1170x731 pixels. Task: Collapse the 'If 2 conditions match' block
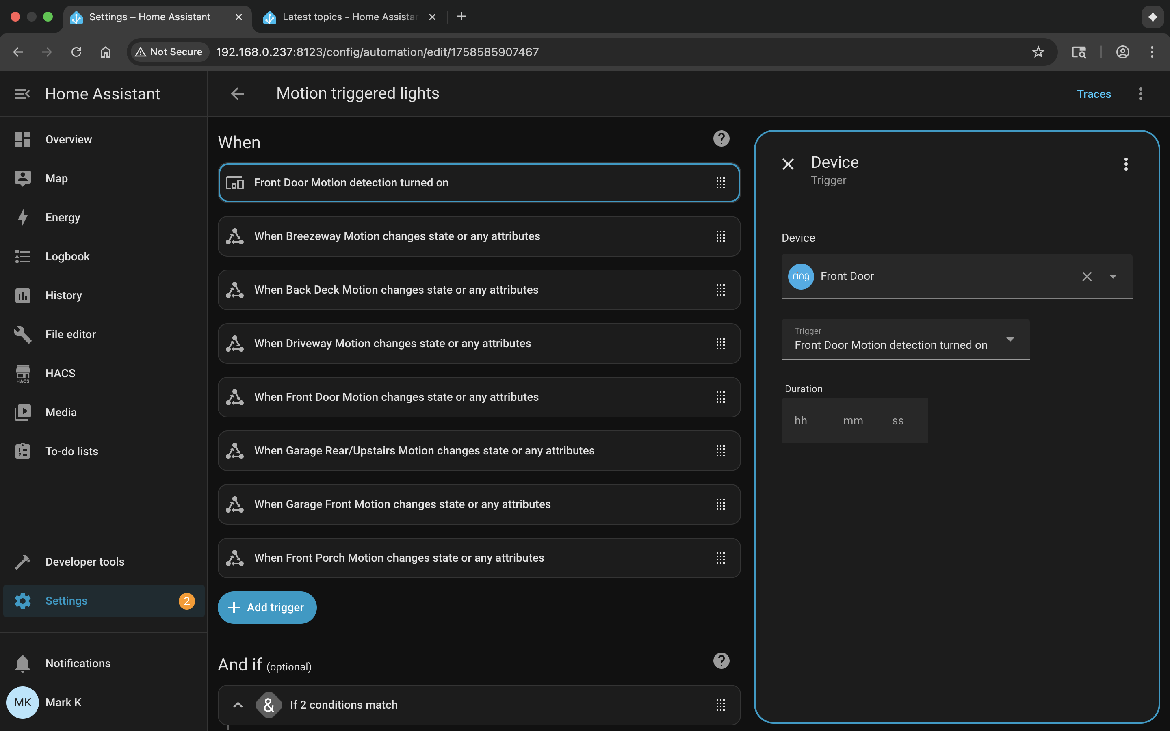coord(238,705)
